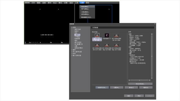Expand the 导入器/导出器 tree node

tap(72, 52)
